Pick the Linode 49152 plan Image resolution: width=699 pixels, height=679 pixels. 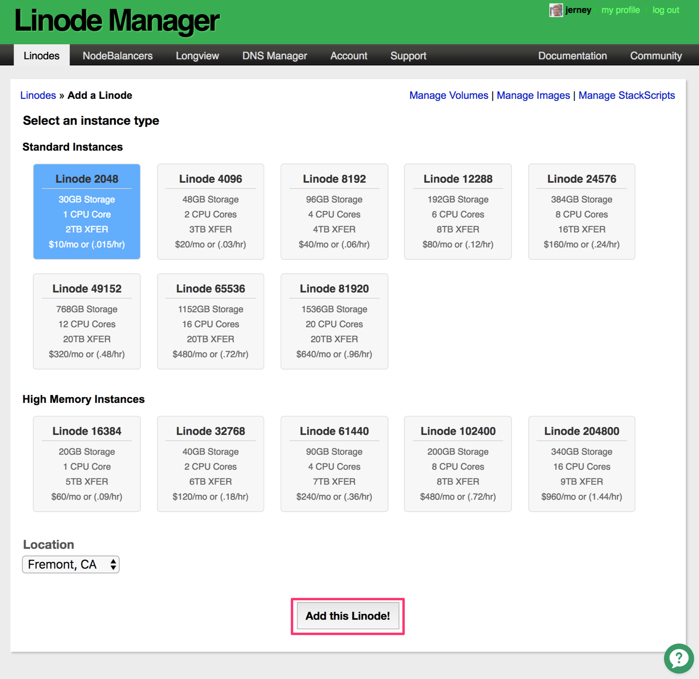point(87,321)
